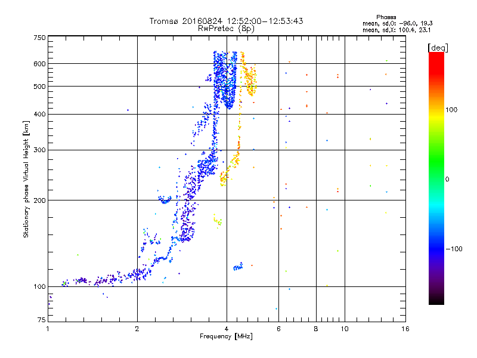Click the y-axis tick label '300'
Viewport: 477px width, 358px height.
[x=39, y=150]
